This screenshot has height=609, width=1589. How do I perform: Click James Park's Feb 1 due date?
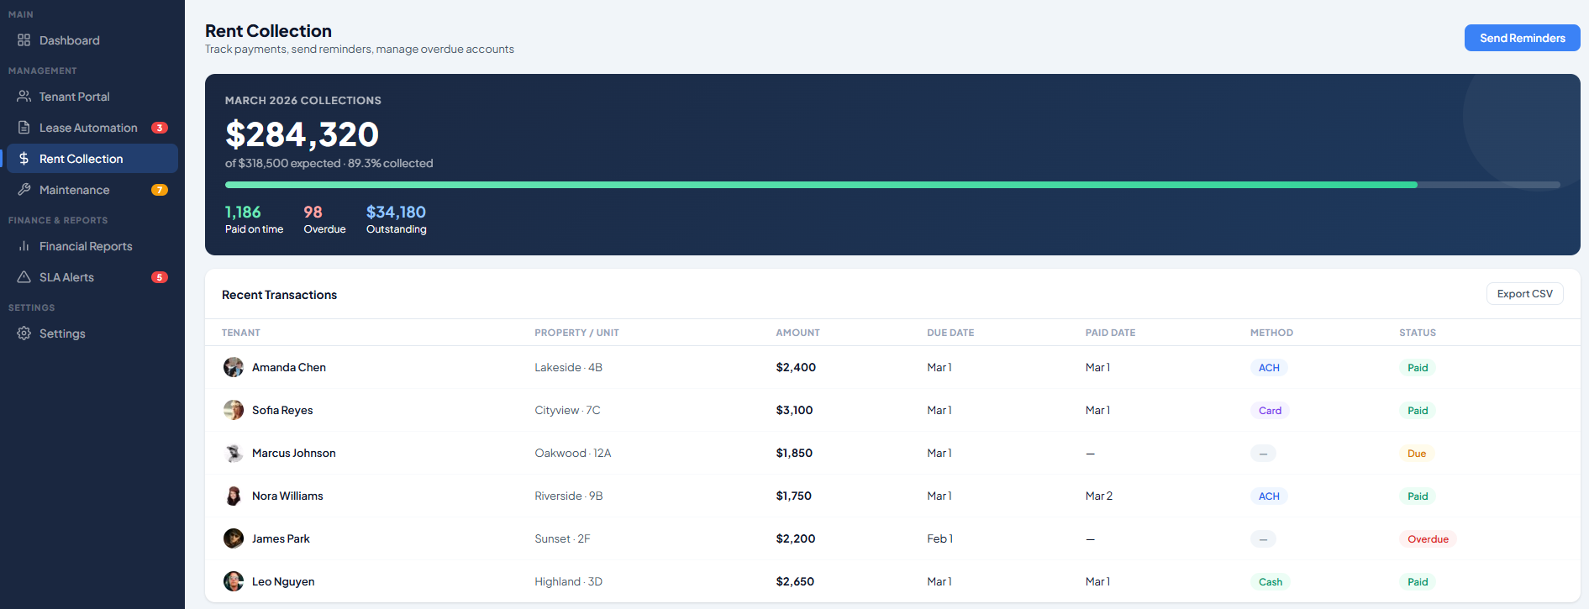(939, 538)
